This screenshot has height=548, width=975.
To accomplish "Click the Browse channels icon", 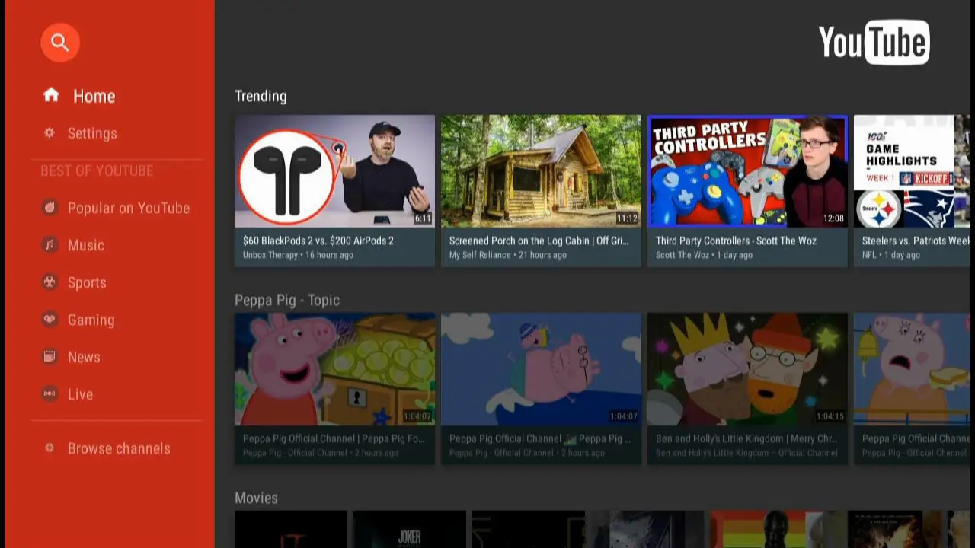I will (x=50, y=448).
